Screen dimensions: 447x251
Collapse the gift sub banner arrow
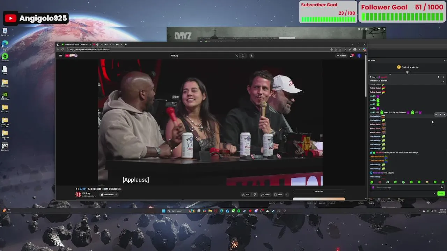pyautogui.click(x=407, y=72)
